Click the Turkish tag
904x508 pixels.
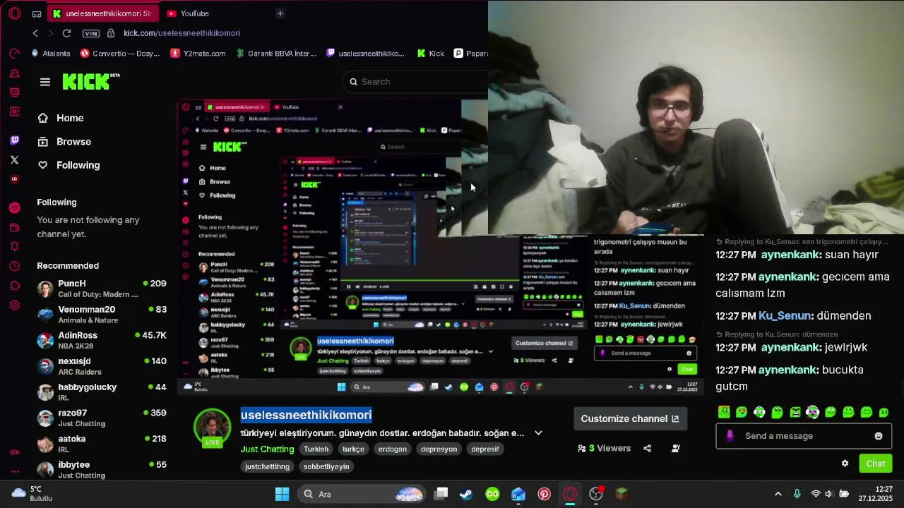(316, 449)
